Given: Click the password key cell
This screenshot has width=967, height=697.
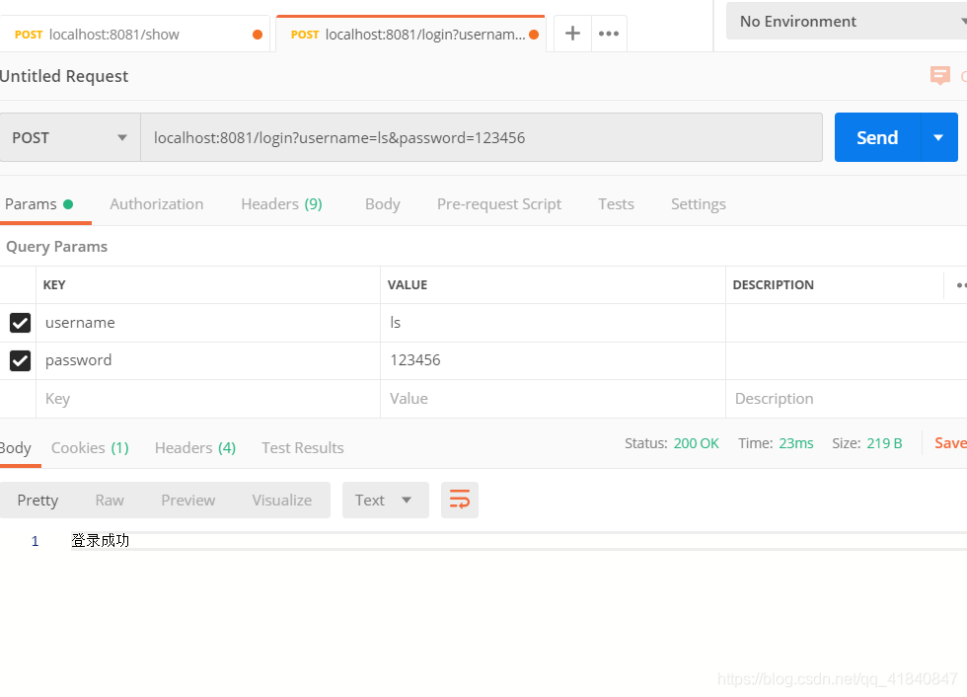Looking at the screenshot, I should tap(208, 360).
